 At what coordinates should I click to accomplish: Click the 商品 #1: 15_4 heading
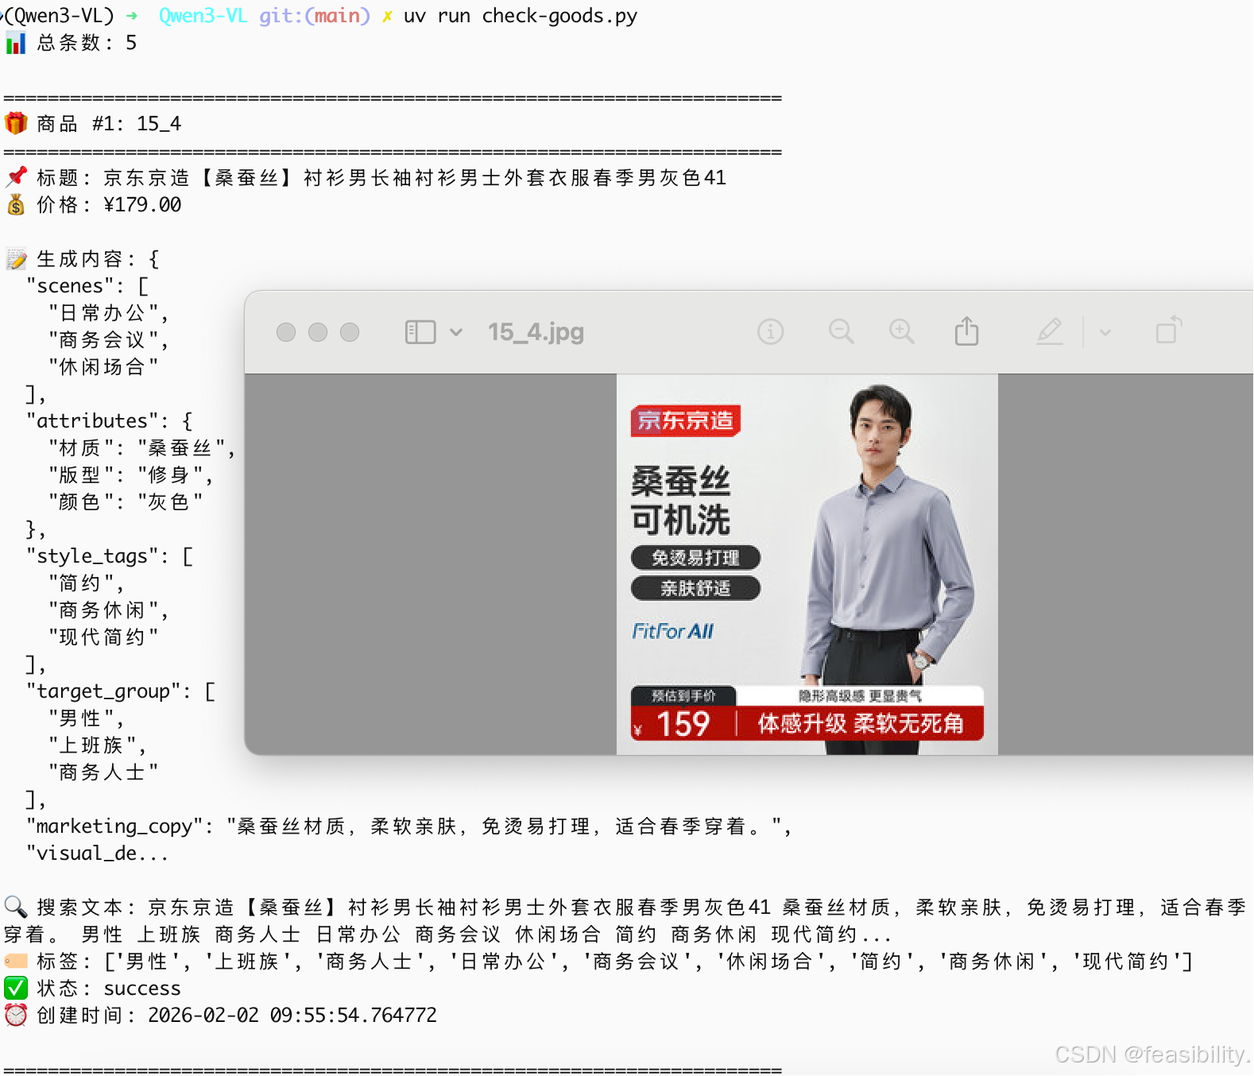93,124
